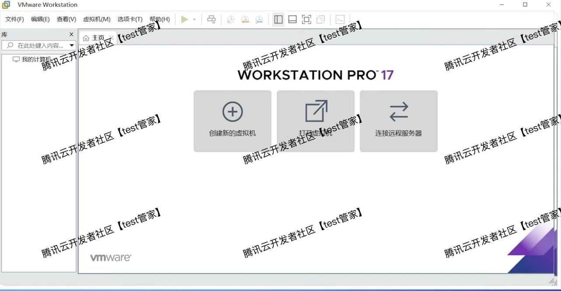Open the Power On dropdown arrow
Viewport: 561px width, 291px height.
click(x=194, y=19)
